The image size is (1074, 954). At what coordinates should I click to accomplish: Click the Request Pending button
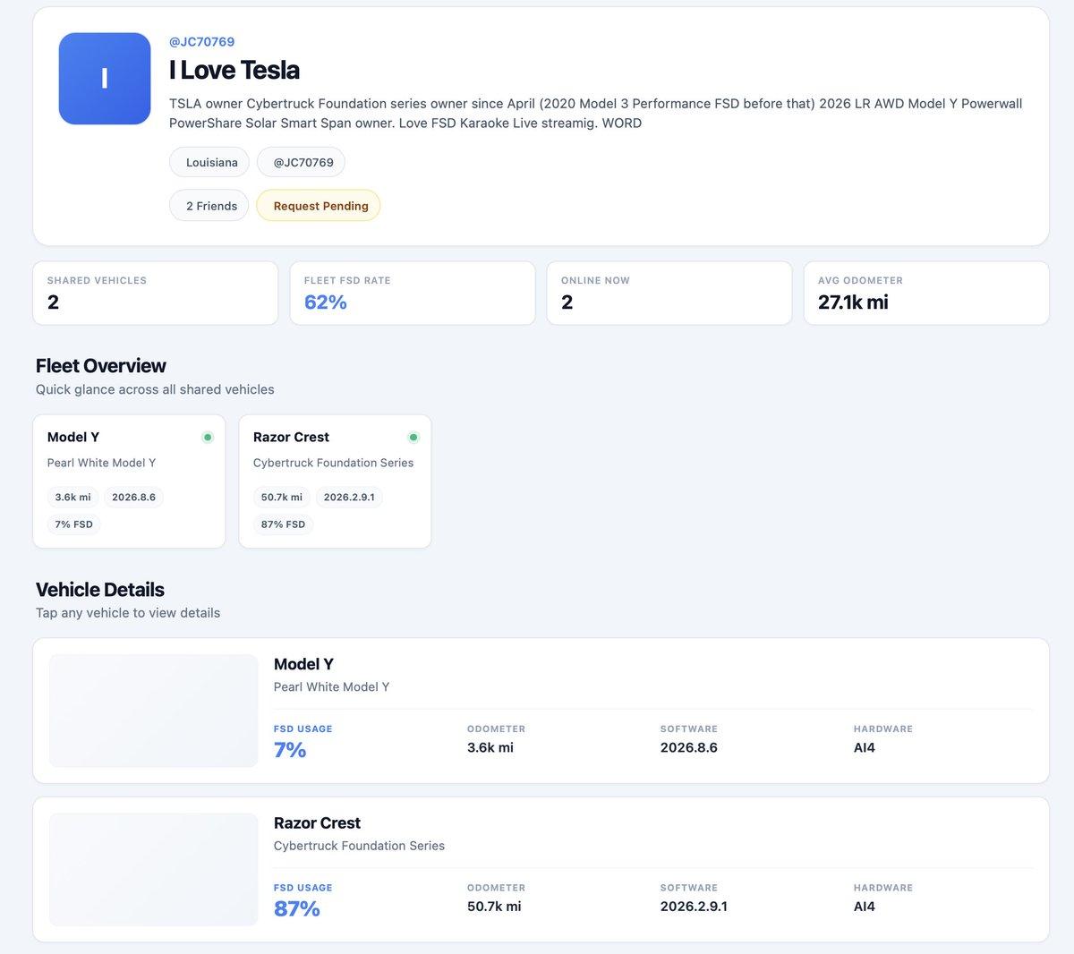click(x=319, y=206)
